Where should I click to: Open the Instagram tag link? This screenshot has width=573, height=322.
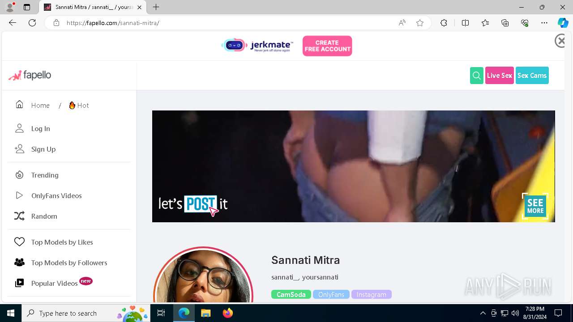(372, 294)
